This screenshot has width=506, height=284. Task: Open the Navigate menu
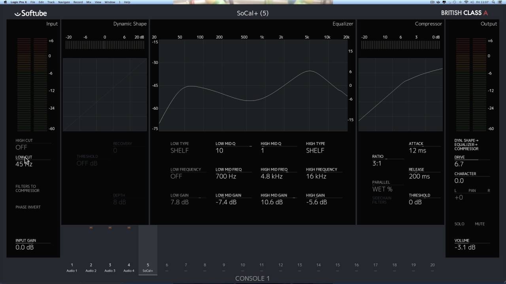[x=64, y=2]
